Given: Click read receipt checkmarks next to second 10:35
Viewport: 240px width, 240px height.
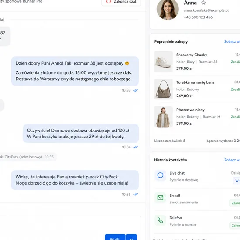Looking at the screenshot, I should coord(135,194).
